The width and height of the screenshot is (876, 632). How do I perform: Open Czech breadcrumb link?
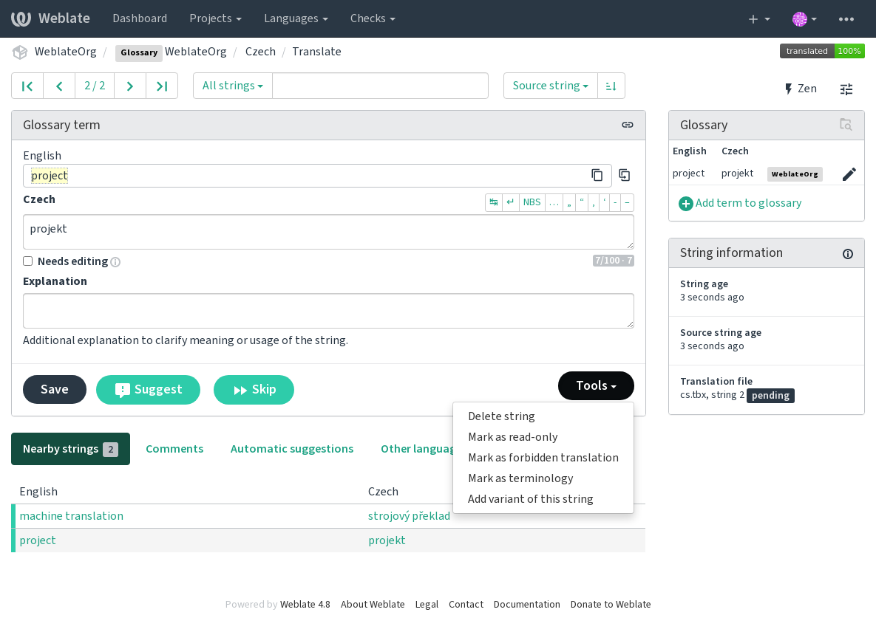click(x=260, y=52)
